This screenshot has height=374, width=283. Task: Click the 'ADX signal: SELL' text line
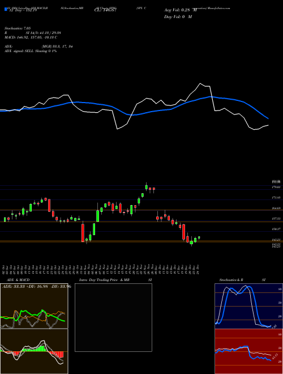coord(30,51)
